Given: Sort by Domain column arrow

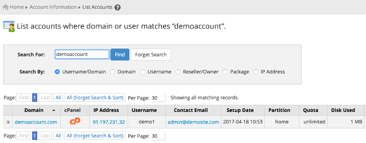Looking at the screenshot, I should click(54, 110).
